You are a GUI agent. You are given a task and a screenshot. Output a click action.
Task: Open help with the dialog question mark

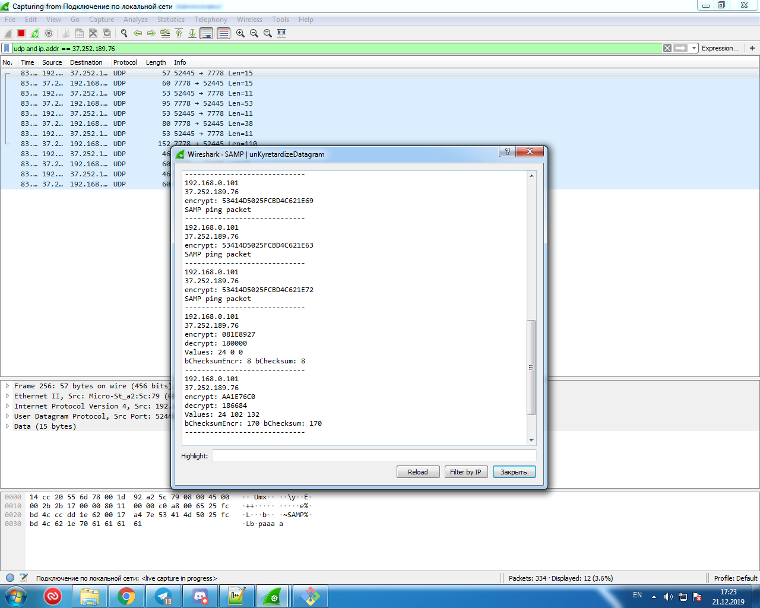point(507,152)
